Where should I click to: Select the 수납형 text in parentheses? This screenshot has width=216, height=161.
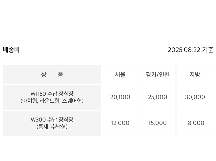(59, 127)
